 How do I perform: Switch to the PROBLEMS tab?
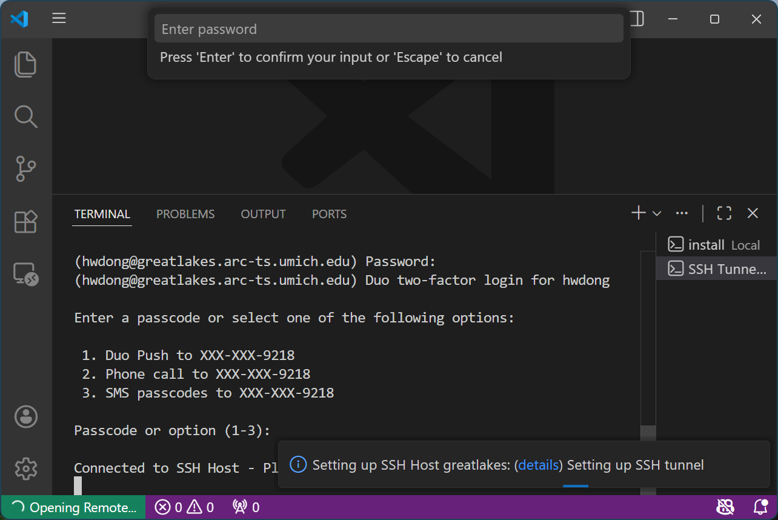pos(185,214)
